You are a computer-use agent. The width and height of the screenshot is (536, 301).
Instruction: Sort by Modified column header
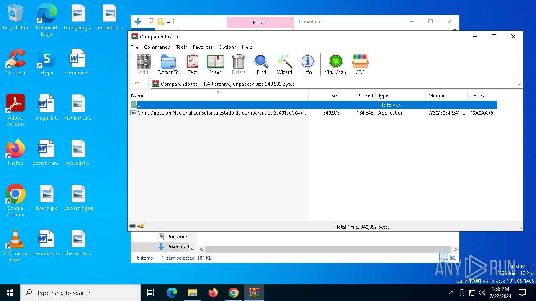pos(447,96)
